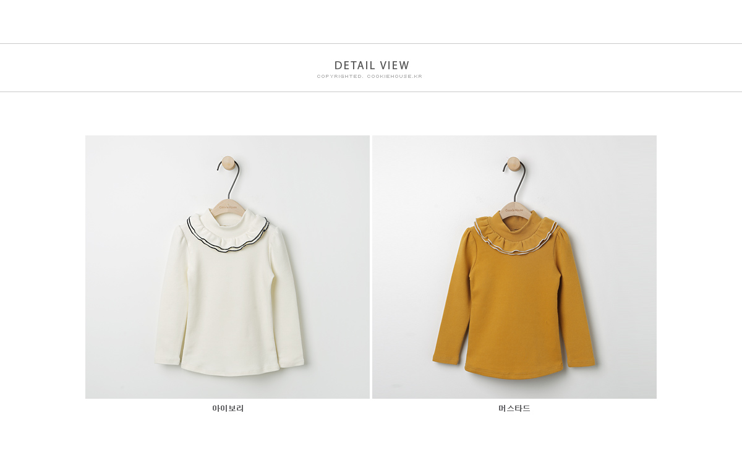Image resolution: width=742 pixels, height=455 pixels.
Task: Select the 머스타드 color label
Action: (514, 409)
